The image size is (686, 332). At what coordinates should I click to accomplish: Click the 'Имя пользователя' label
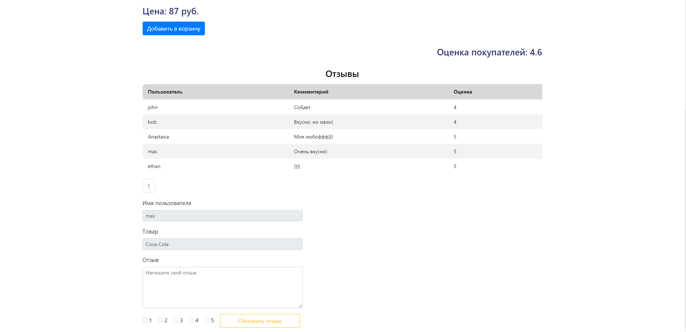click(167, 203)
